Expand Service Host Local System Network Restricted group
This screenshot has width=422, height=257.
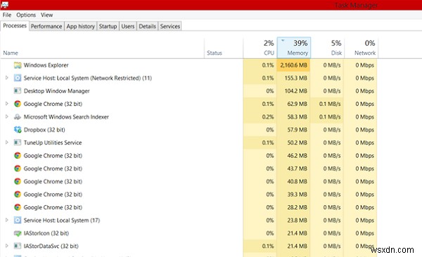tap(7, 78)
